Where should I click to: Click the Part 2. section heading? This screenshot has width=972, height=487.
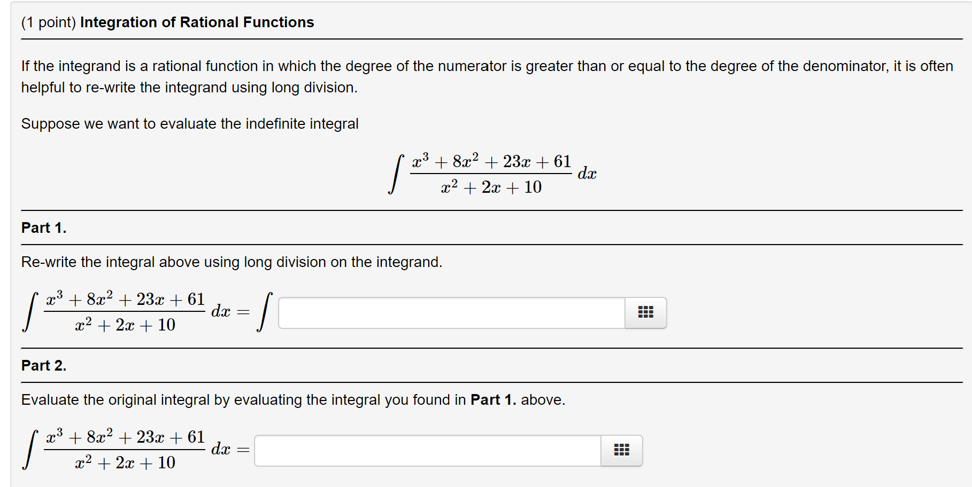pyautogui.click(x=43, y=365)
